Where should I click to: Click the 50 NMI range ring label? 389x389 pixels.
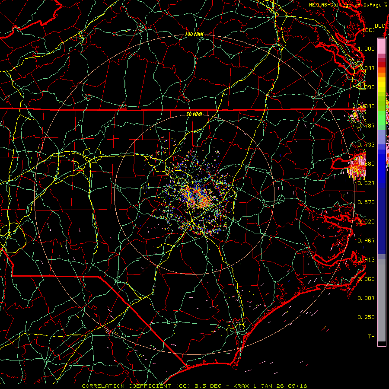[194, 114]
